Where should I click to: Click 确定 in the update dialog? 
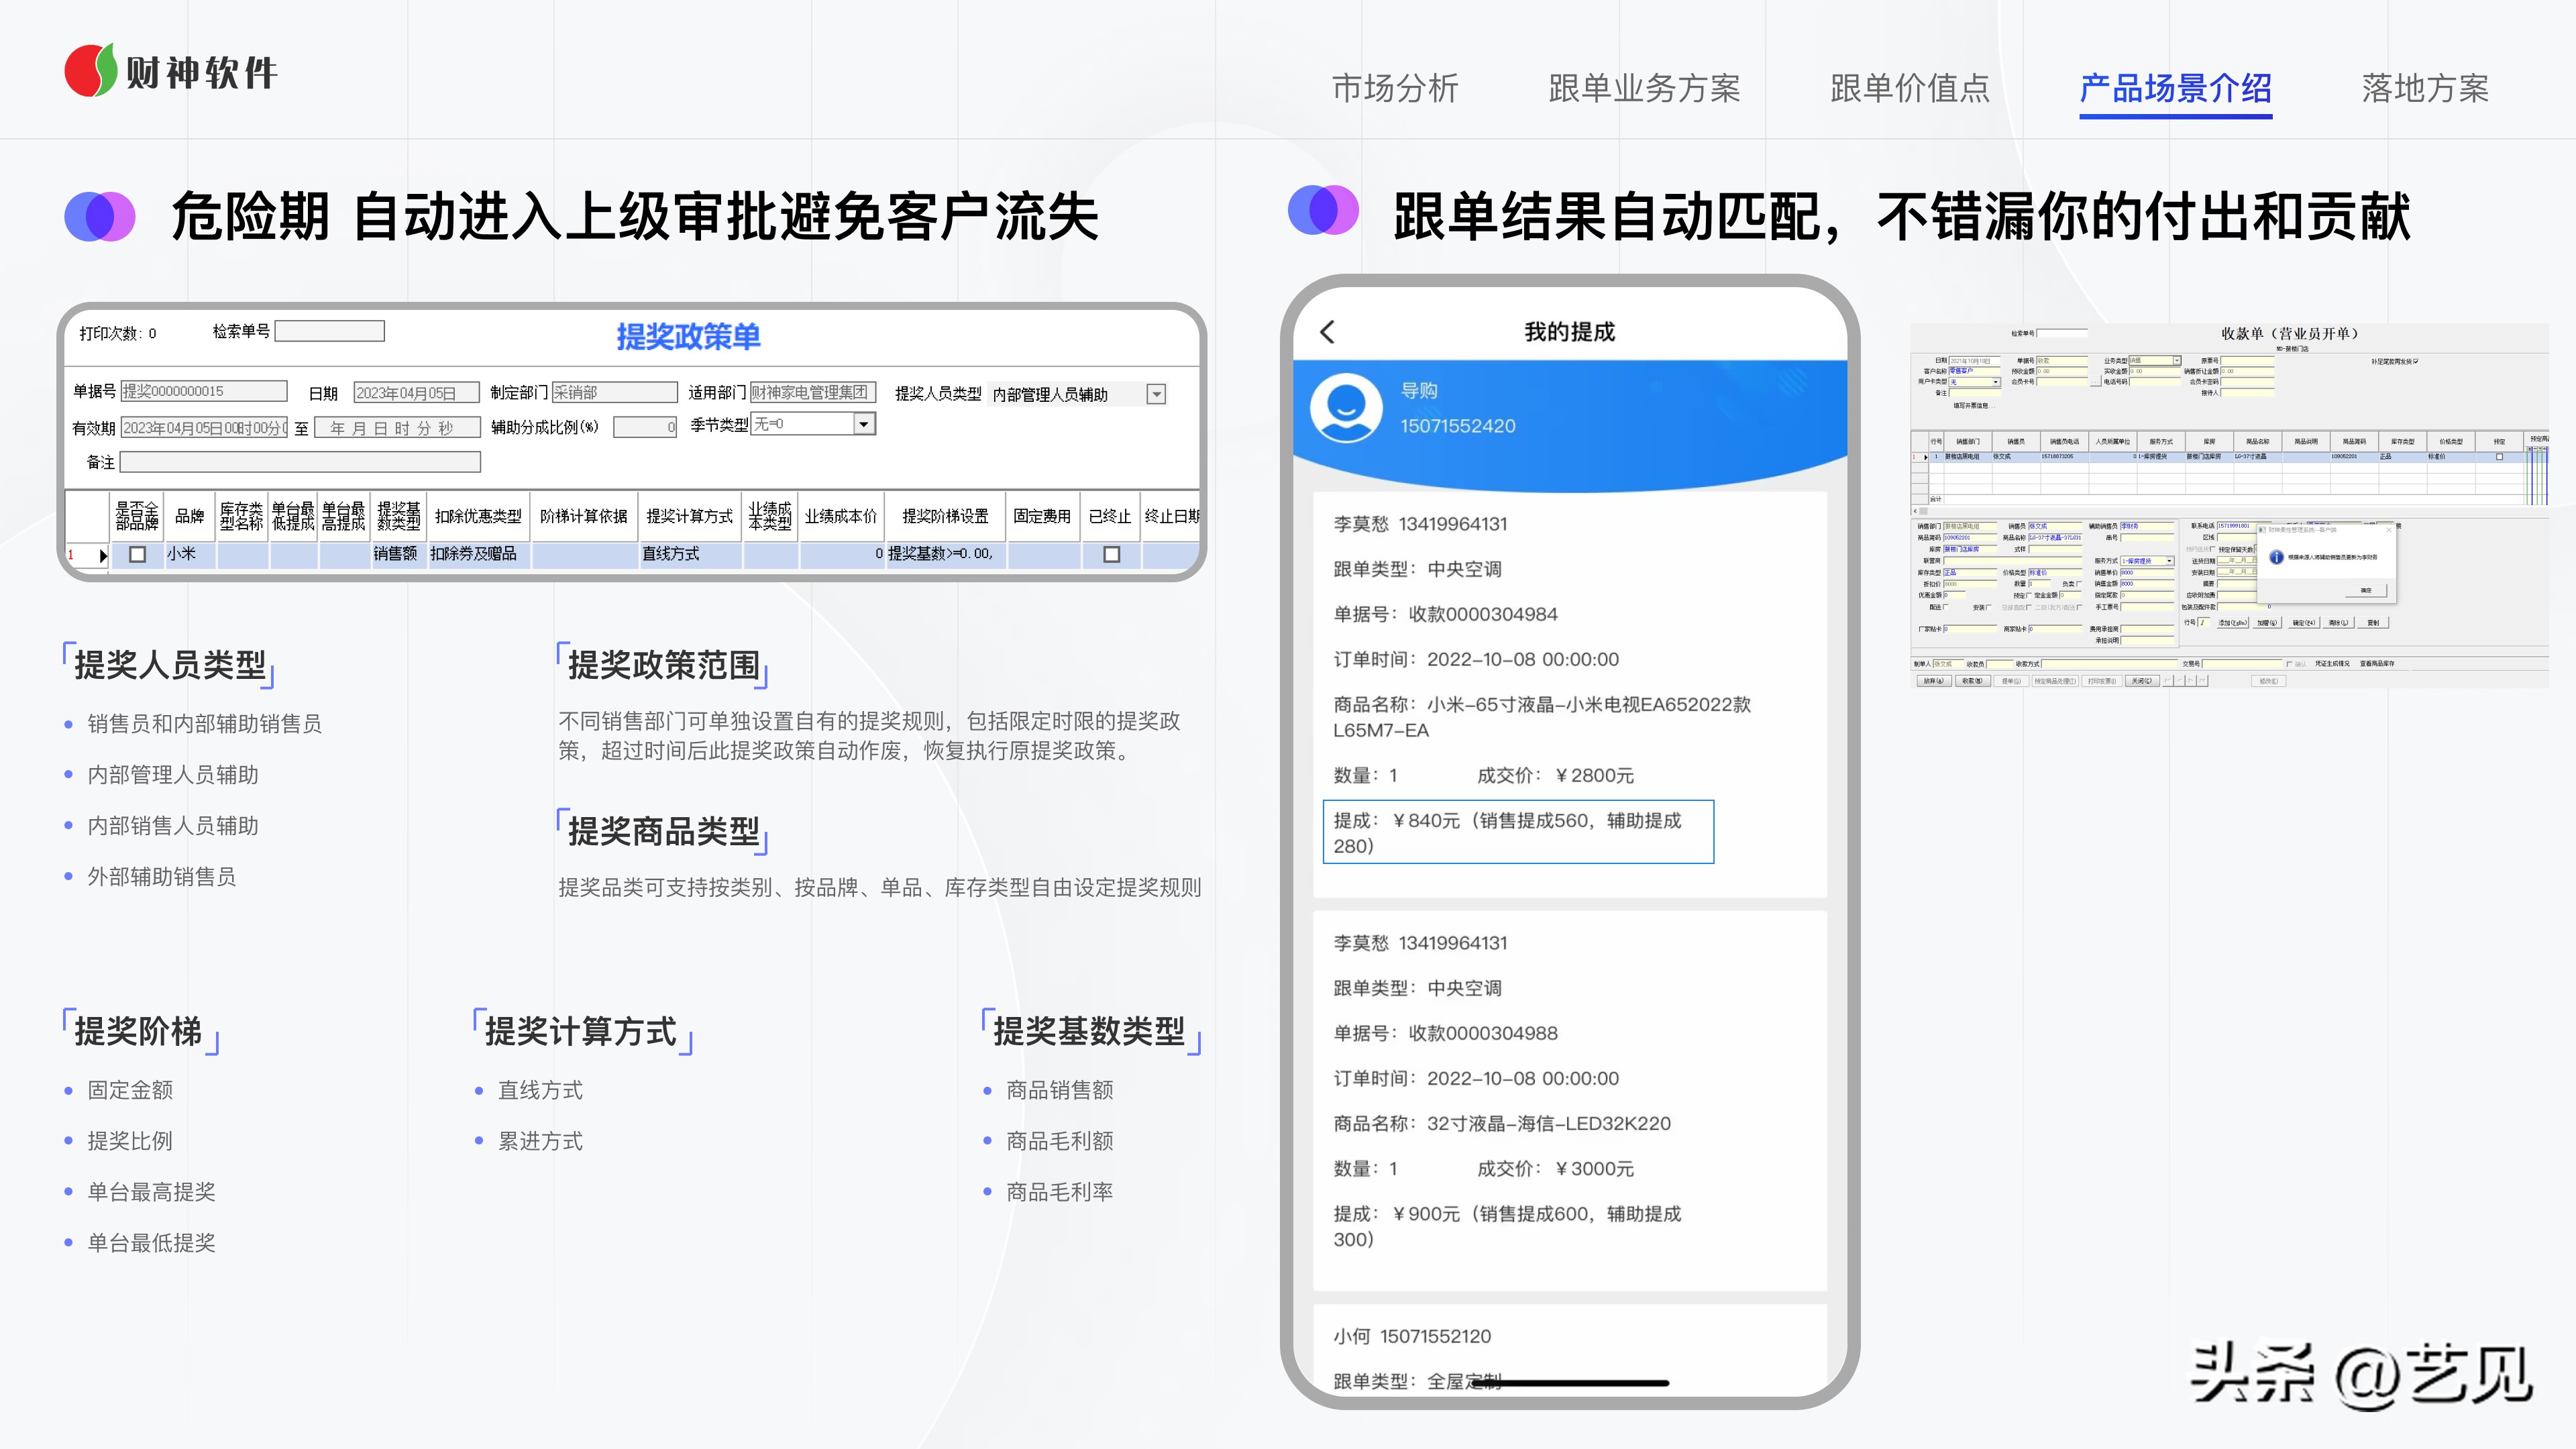(x=2366, y=590)
